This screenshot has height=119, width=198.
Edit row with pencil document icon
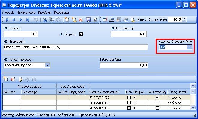click(21, 79)
